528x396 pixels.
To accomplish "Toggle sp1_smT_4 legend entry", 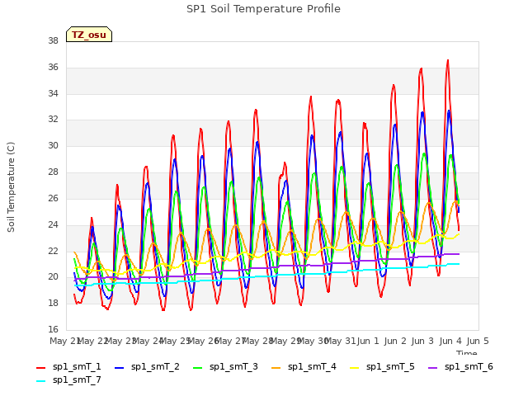I will (x=304, y=366).
